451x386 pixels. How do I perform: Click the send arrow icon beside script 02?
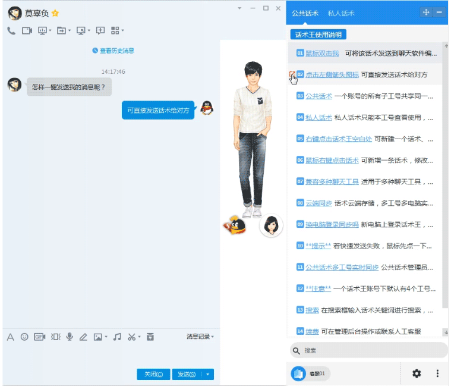pos(292,74)
